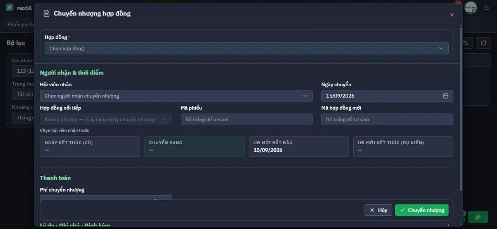497x229 pixels.
Task: Open the Chọn hợp đồng dropdown
Action: (247, 49)
